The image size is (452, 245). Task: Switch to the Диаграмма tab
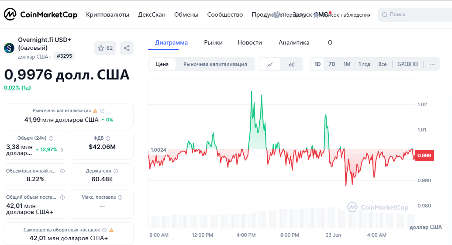point(171,43)
